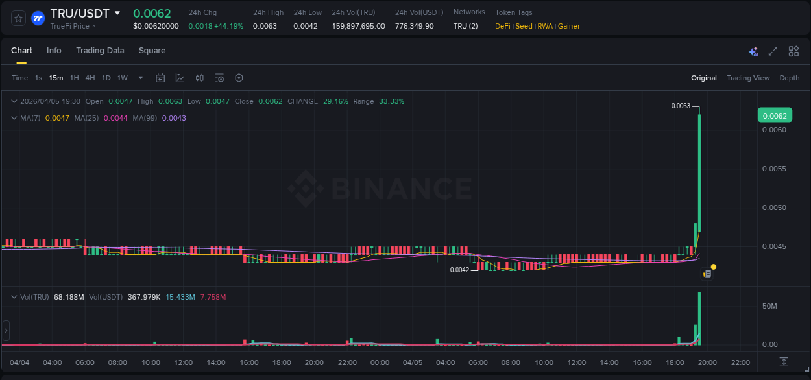Switch to the Trading Data tab

pyautogui.click(x=100, y=50)
